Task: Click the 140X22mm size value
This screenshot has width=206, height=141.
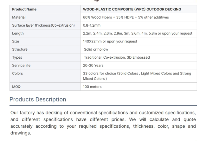Action: tap(110, 42)
